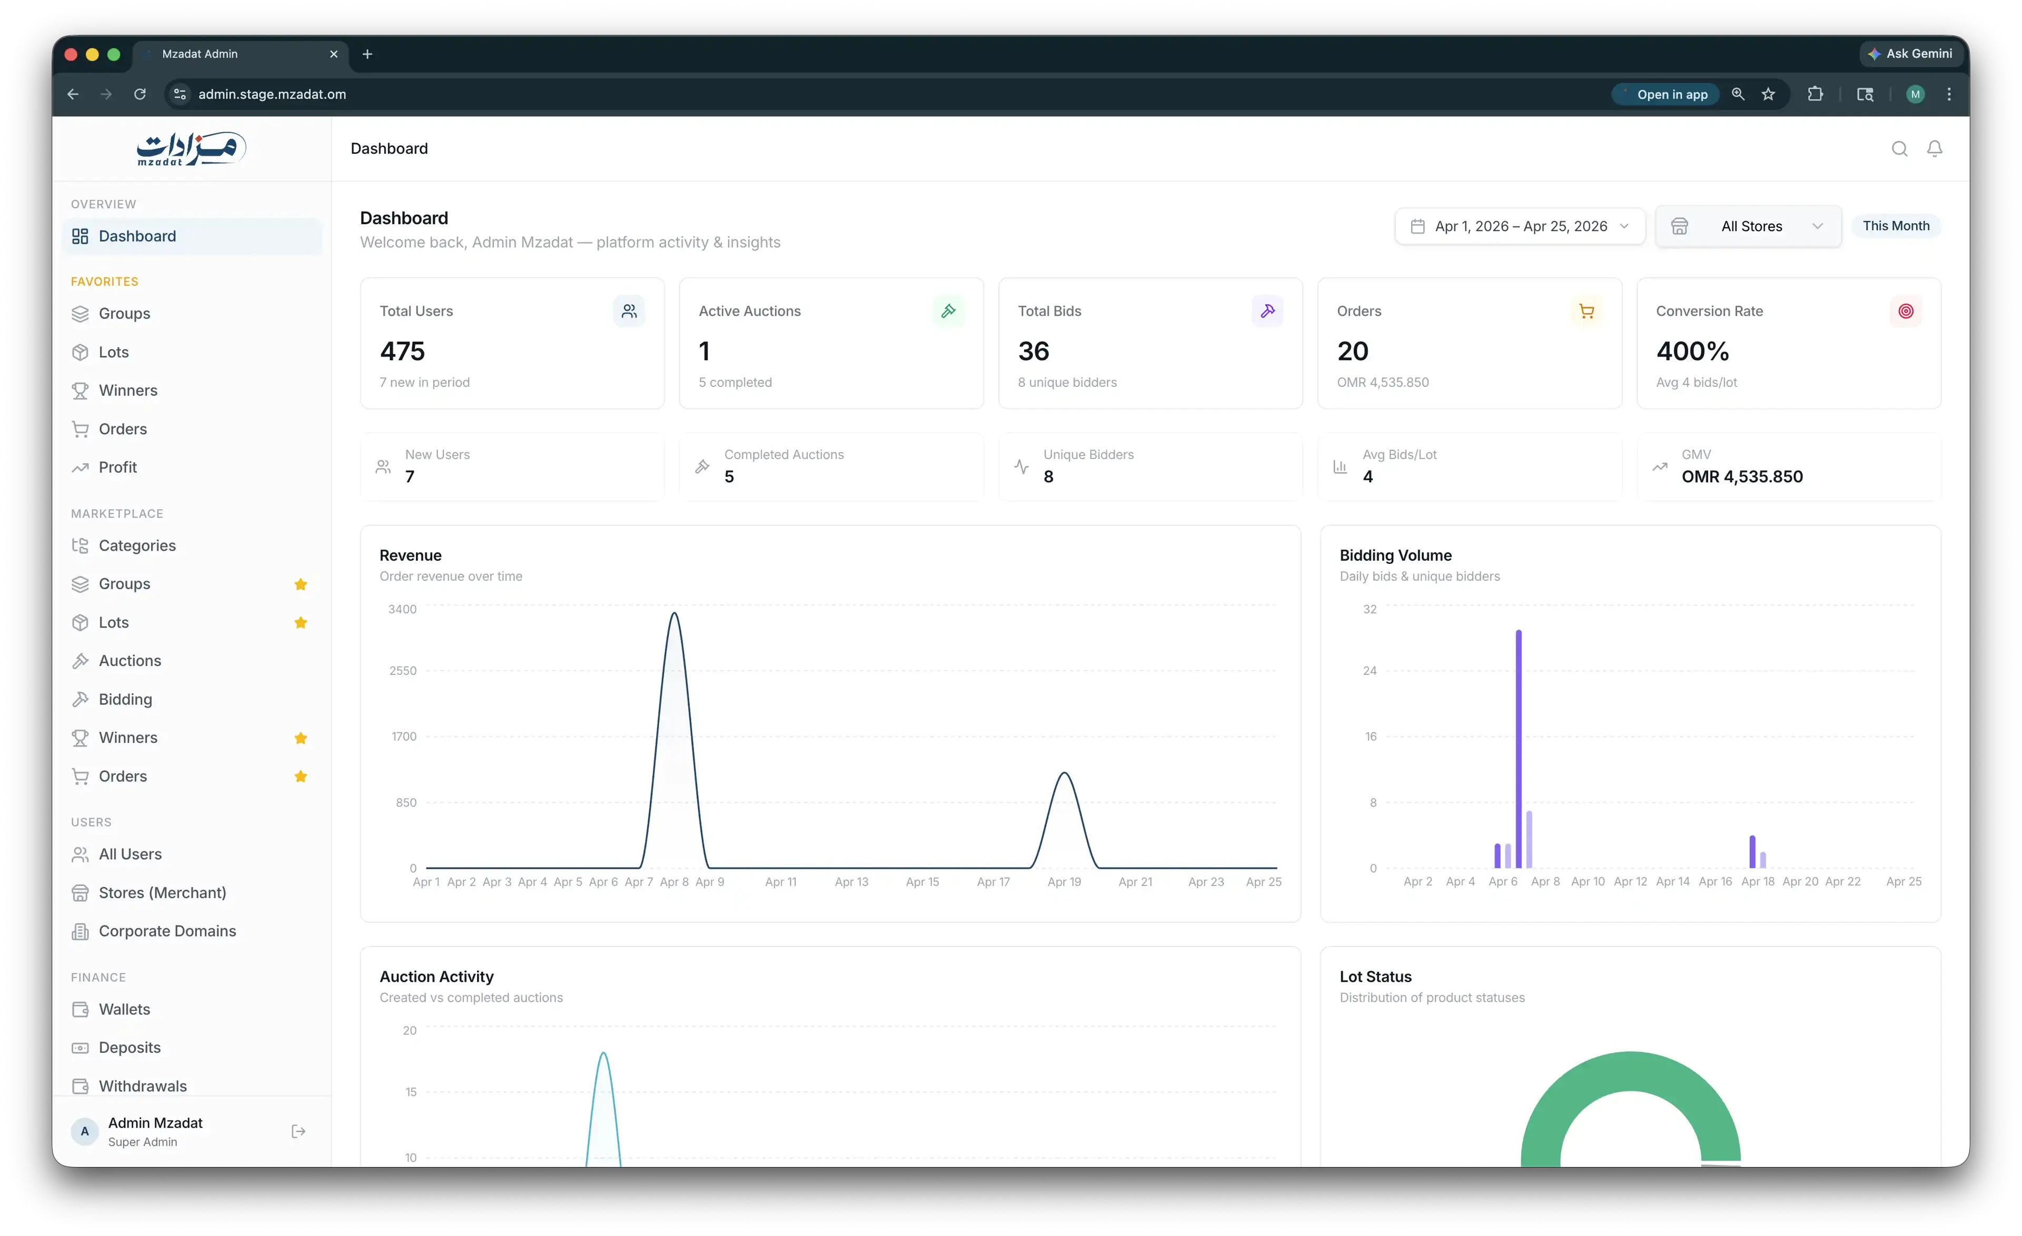Click the admin.stage.mzadat.om address bar
This screenshot has width=2022, height=1236.
[x=886, y=94]
